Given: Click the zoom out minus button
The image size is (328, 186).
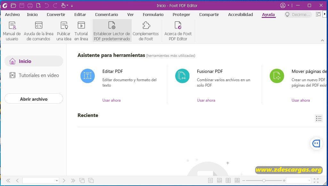Looking at the screenshot, I should click(x=244, y=181).
